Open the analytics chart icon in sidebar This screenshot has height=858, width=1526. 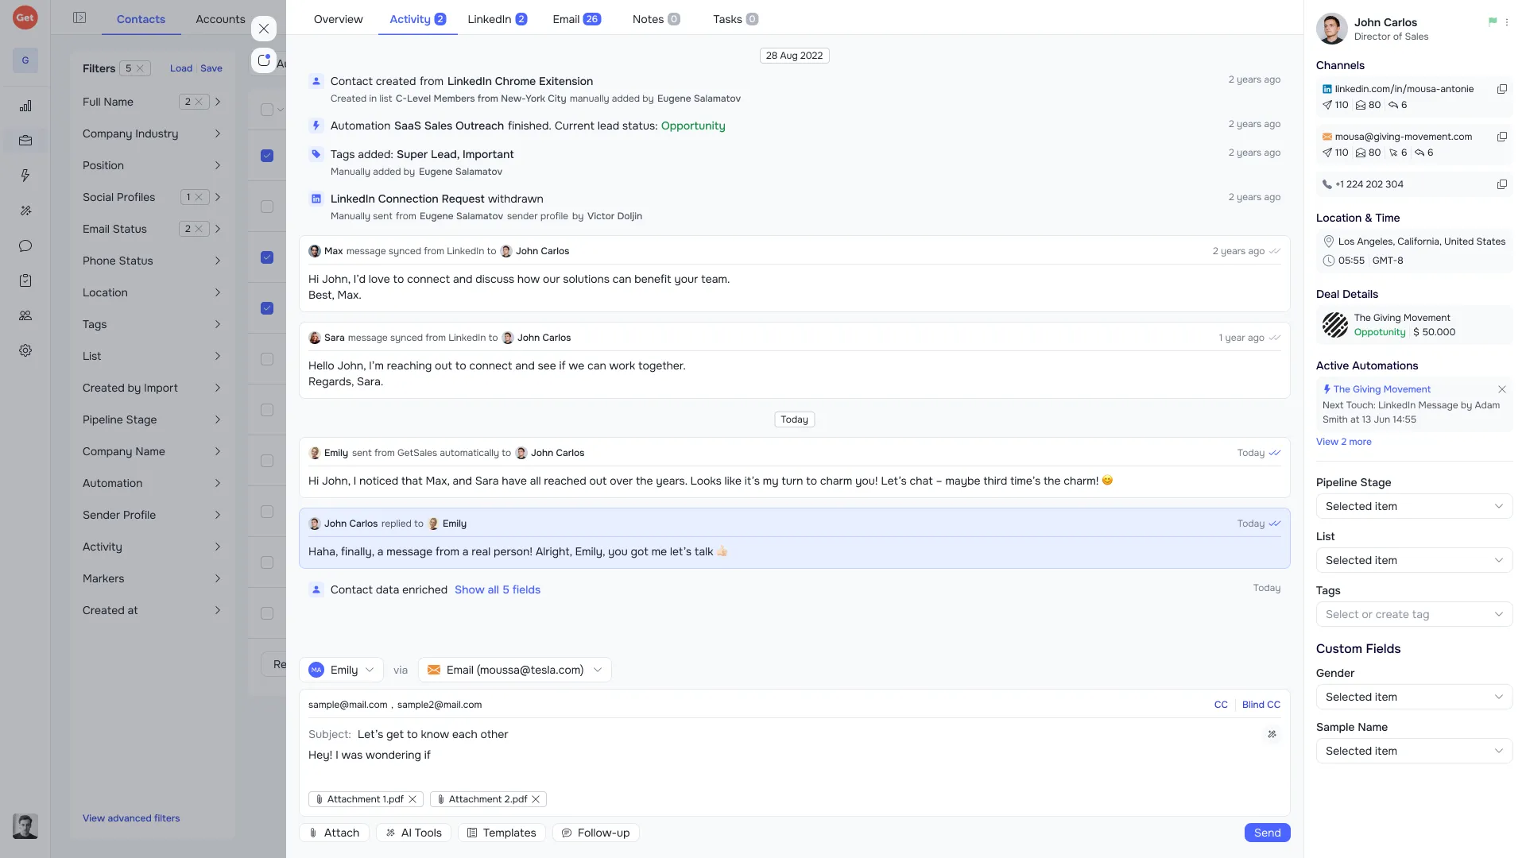(25, 106)
